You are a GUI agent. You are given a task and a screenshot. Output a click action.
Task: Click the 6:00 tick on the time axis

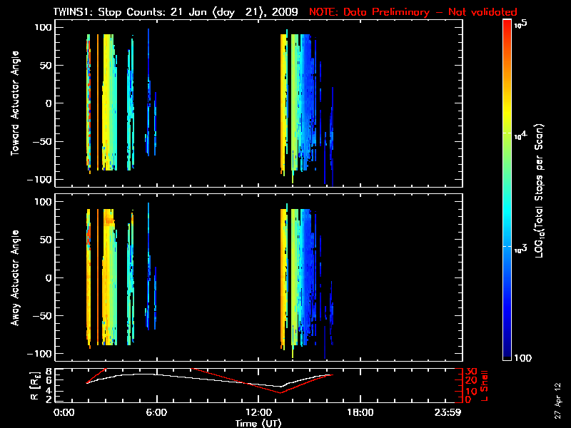click(156, 413)
